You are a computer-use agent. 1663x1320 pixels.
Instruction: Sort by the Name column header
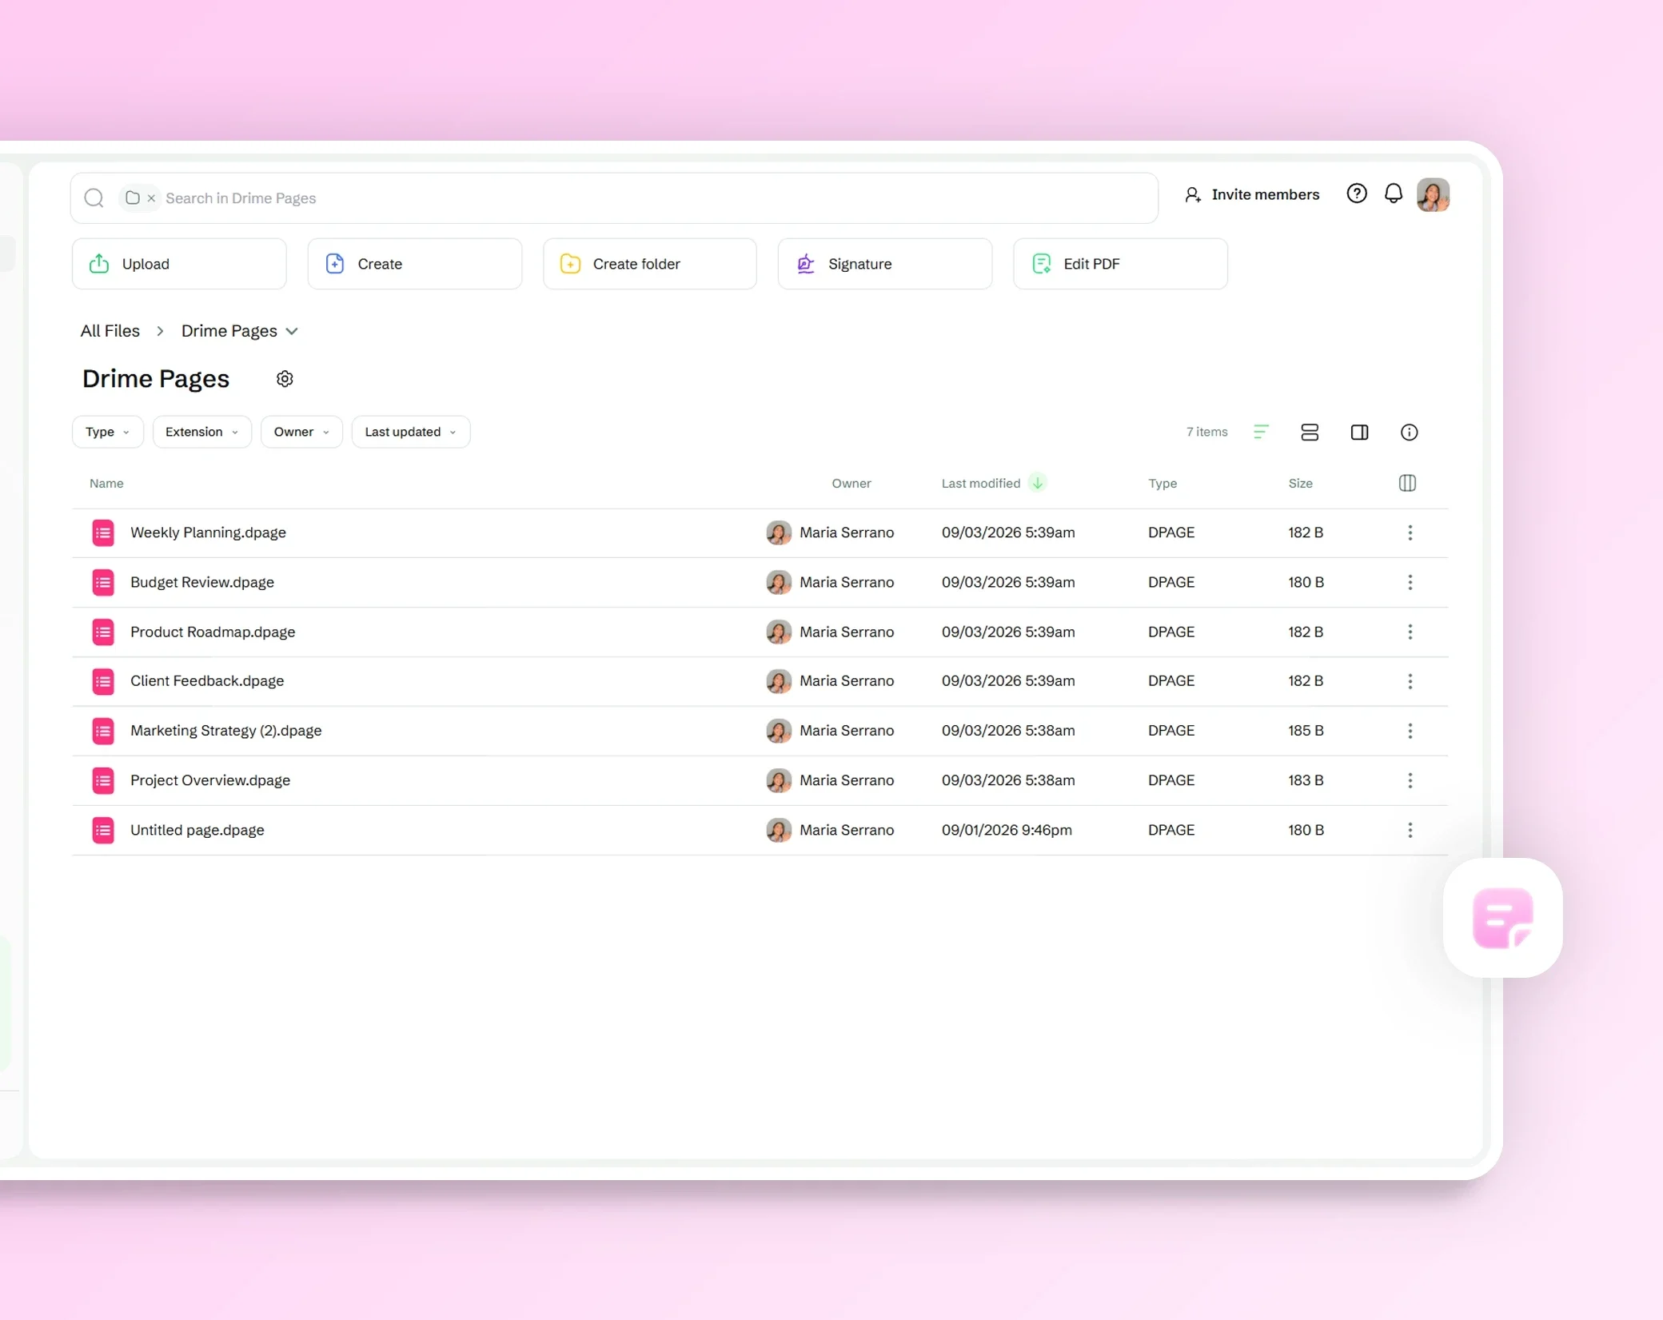106,484
